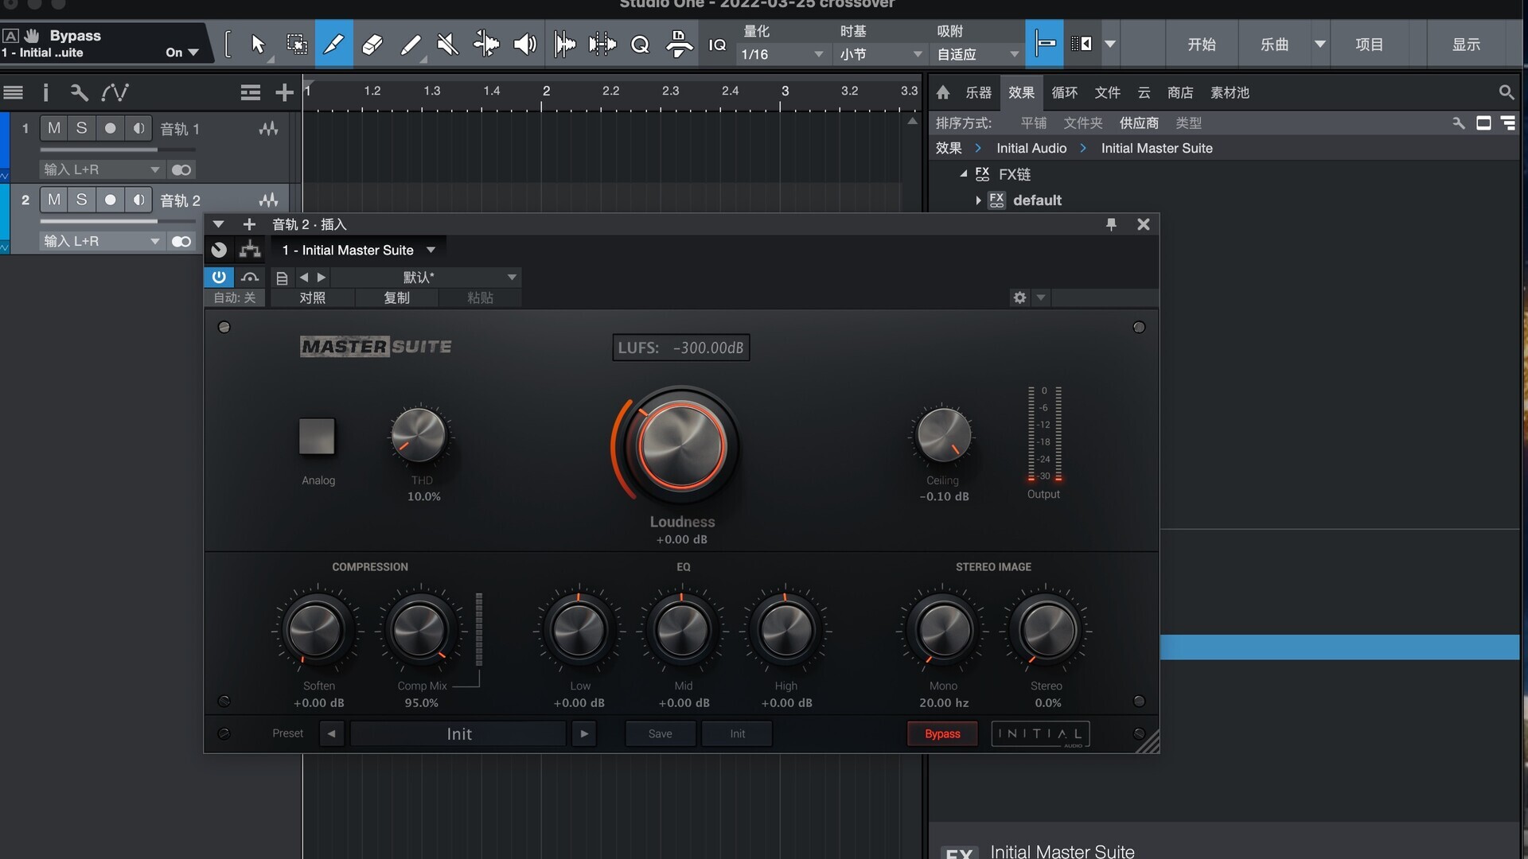The height and width of the screenshot is (859, 1528).
Task: Click the 对照 compare button
Action: click(312, 297)
